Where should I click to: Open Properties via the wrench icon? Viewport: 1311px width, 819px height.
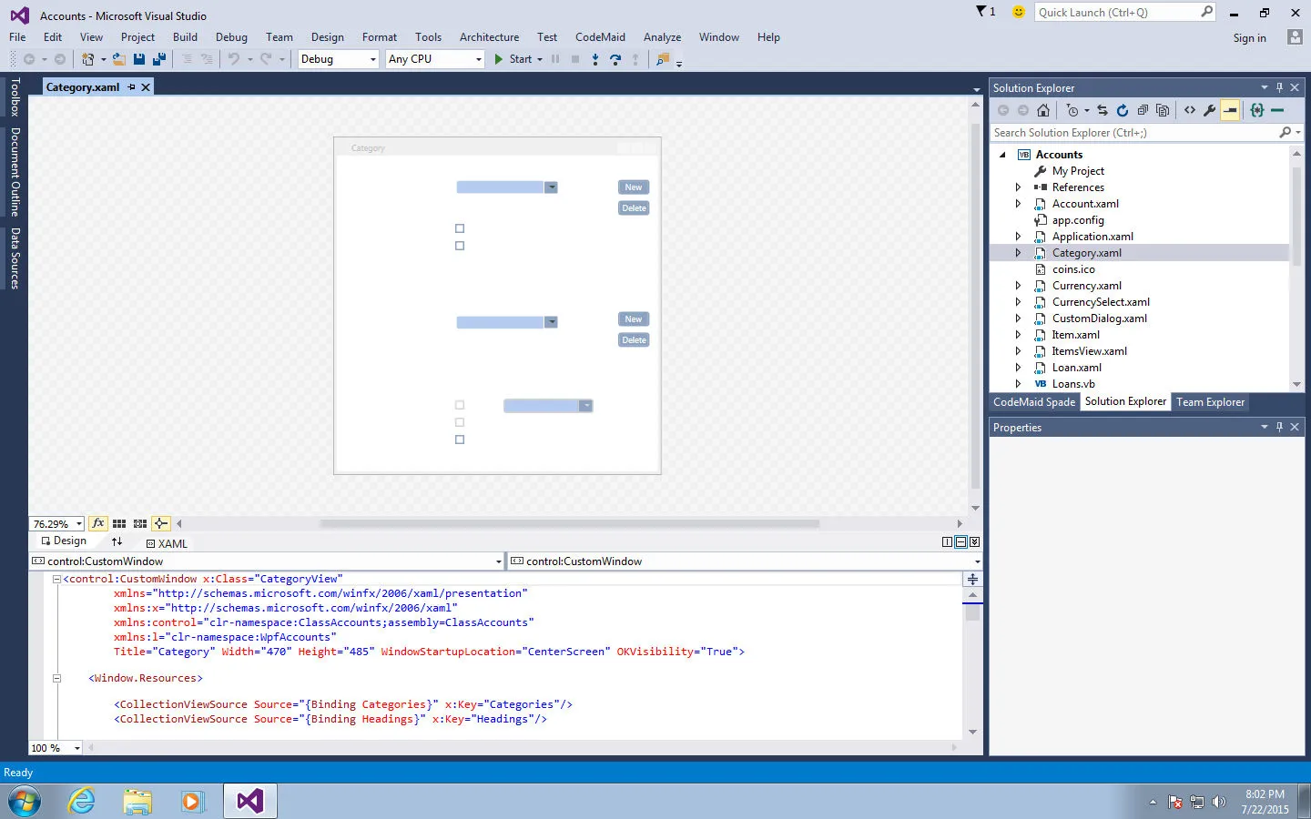pos(1209,110)
